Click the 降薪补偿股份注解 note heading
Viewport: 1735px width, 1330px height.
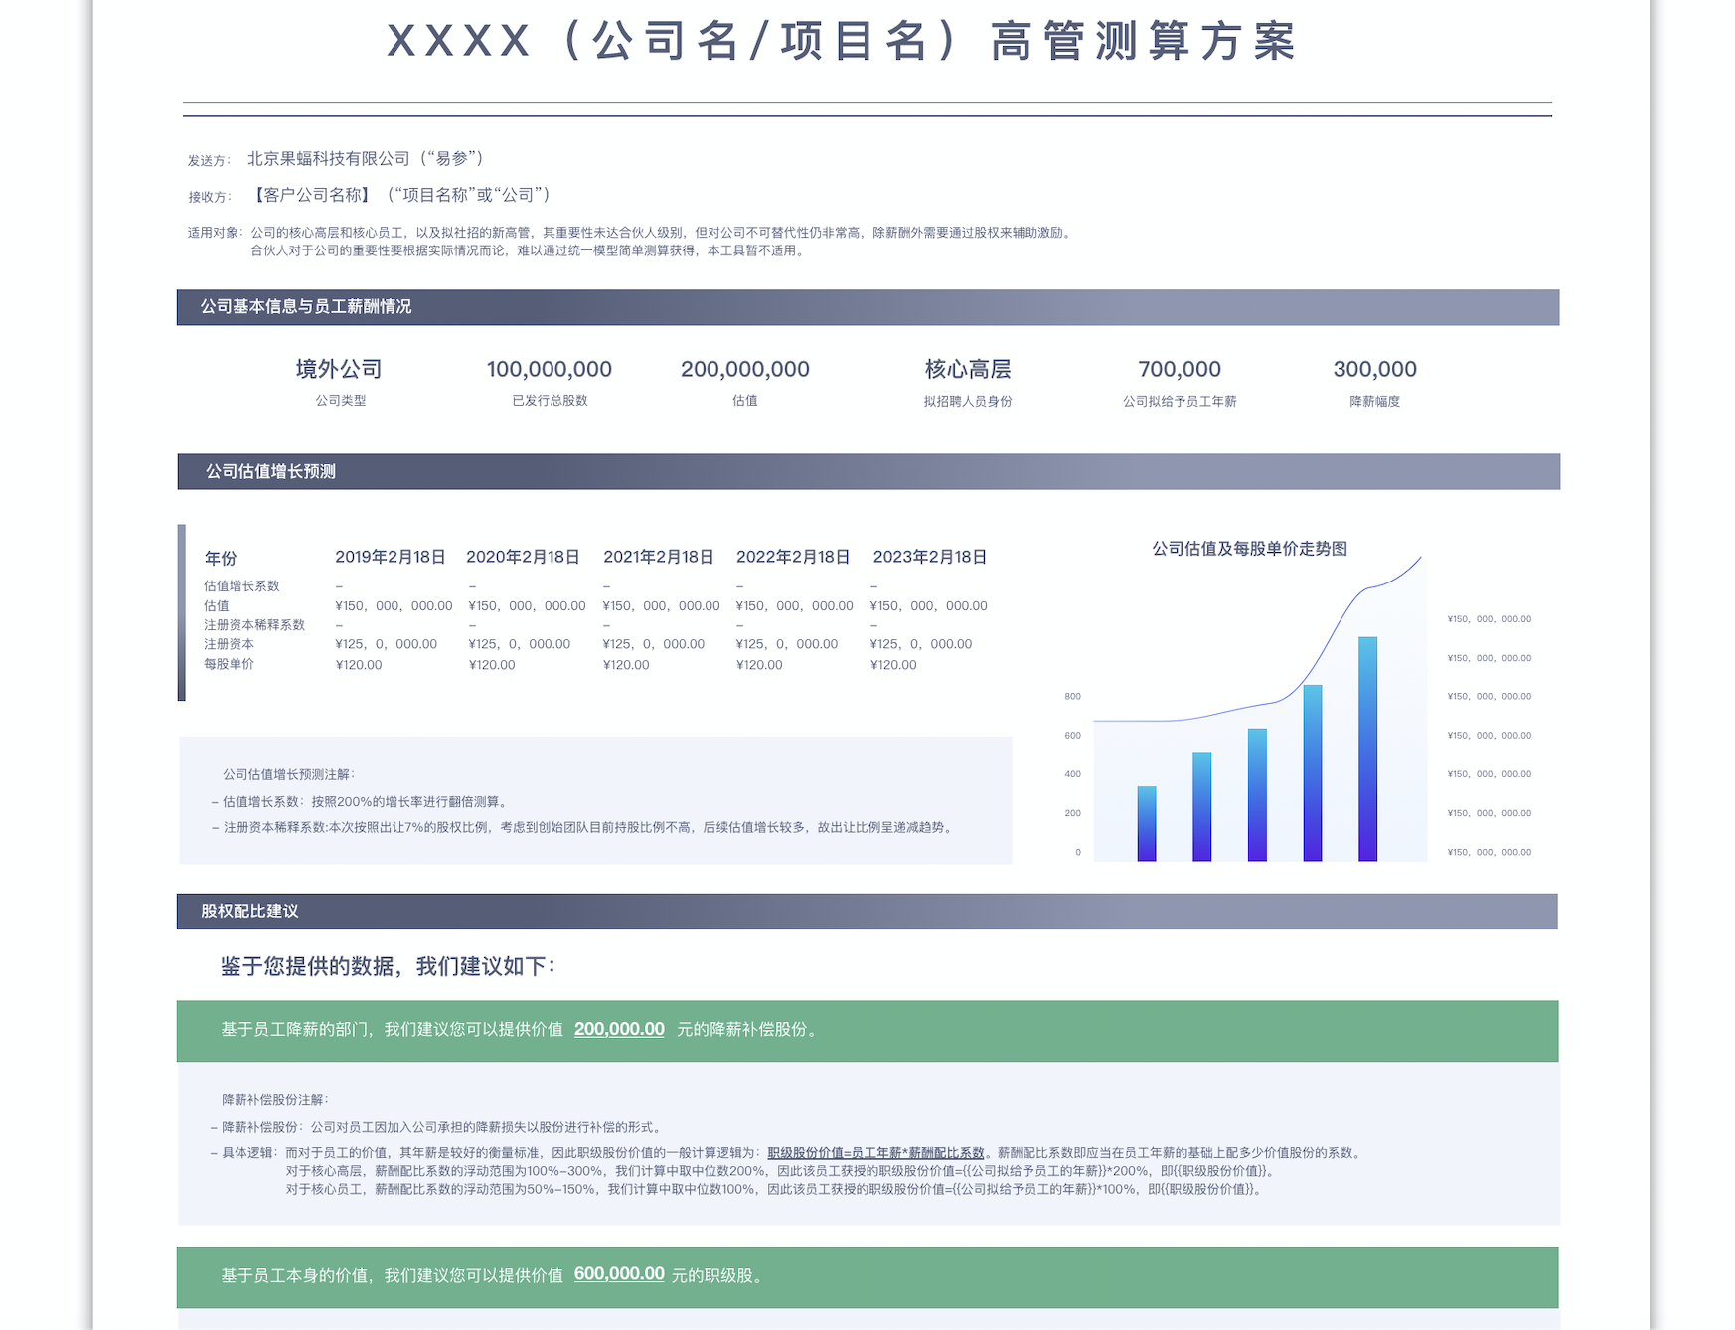point(274,1100)
